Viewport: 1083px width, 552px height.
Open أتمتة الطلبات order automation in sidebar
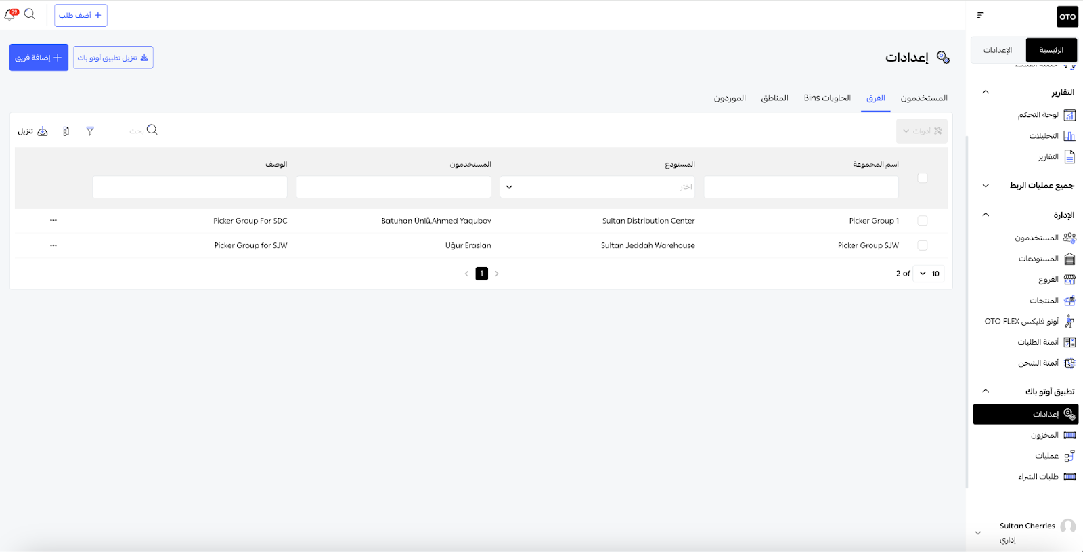pyautogui.click(x=1046, y=343)
